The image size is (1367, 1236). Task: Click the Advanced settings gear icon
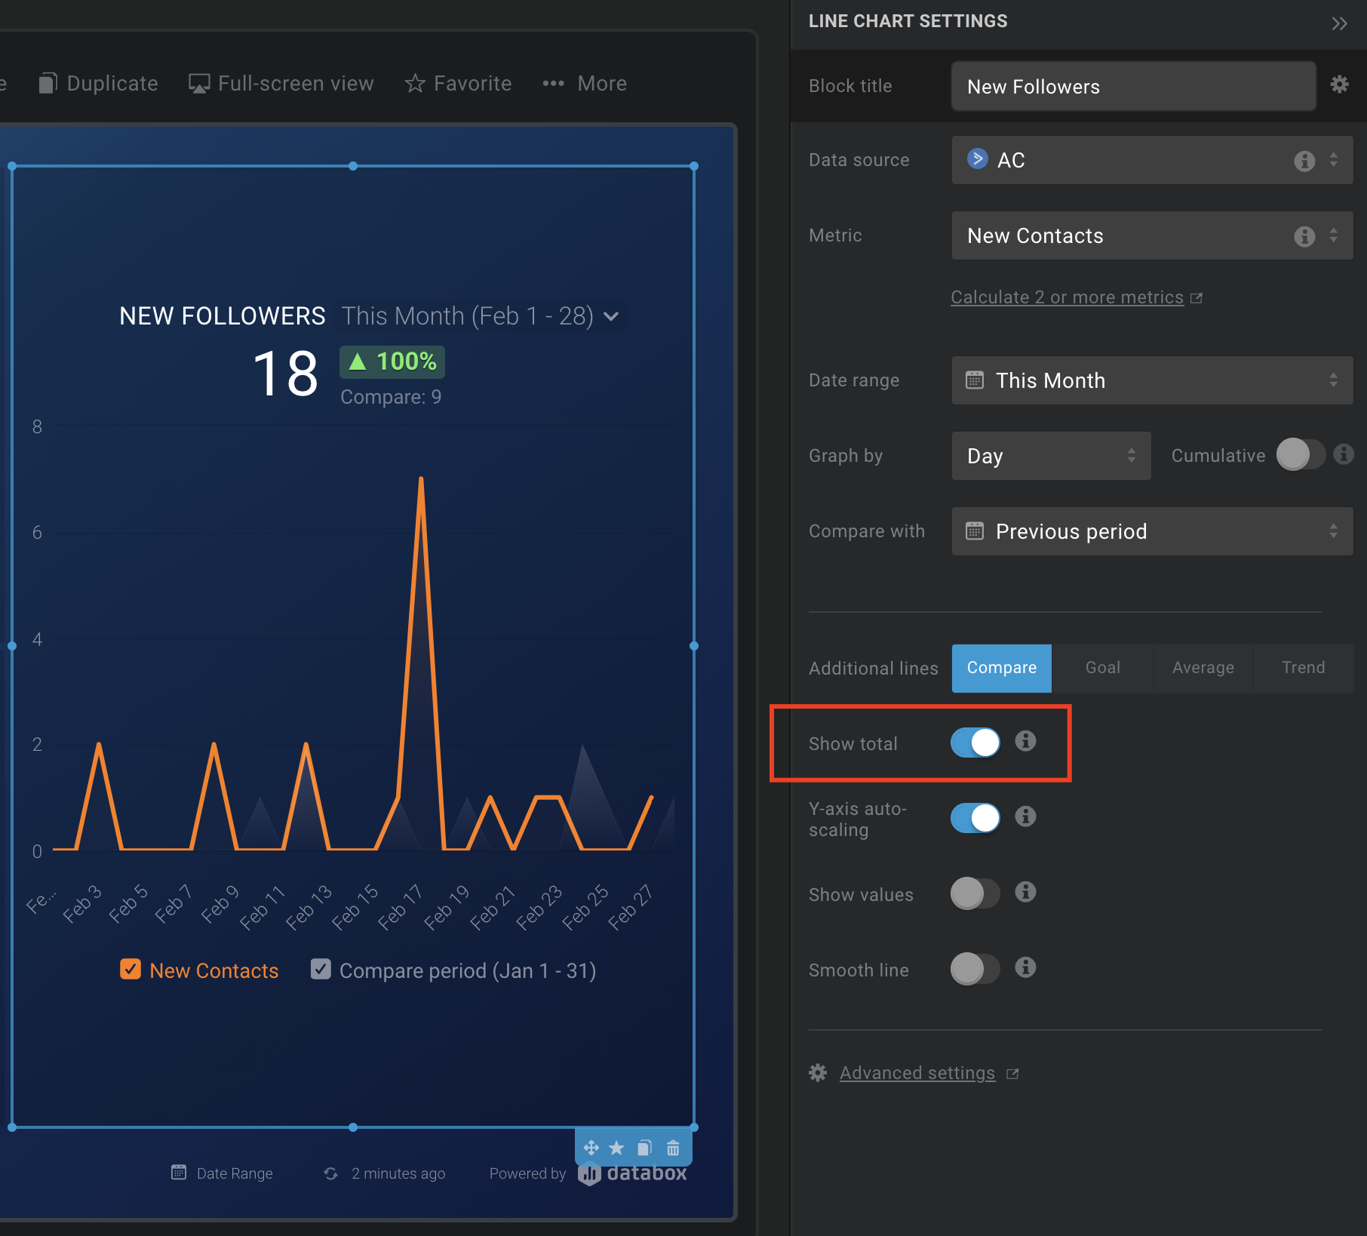(818, 1073)
